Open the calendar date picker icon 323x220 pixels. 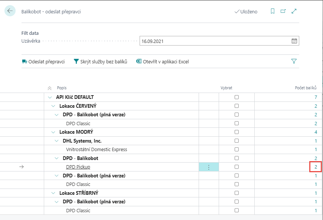tap(294, 41)
